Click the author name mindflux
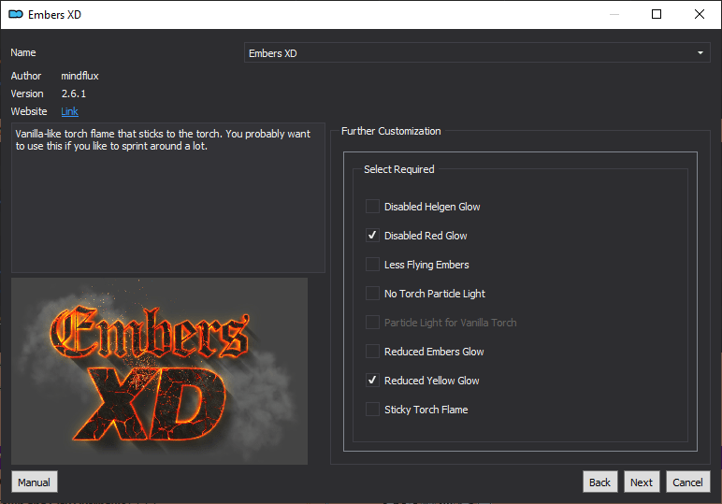Image resolution: width=722 pixels, height=504 pixels. click(x=79, y=76)
